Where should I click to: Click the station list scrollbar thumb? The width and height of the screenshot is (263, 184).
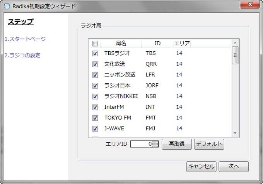[x=235, y=55]
